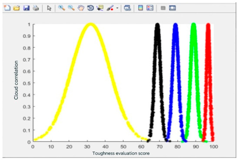Activate the Pan hand tool
Screen dimensions: 239x161
click(x=81, y=8)
